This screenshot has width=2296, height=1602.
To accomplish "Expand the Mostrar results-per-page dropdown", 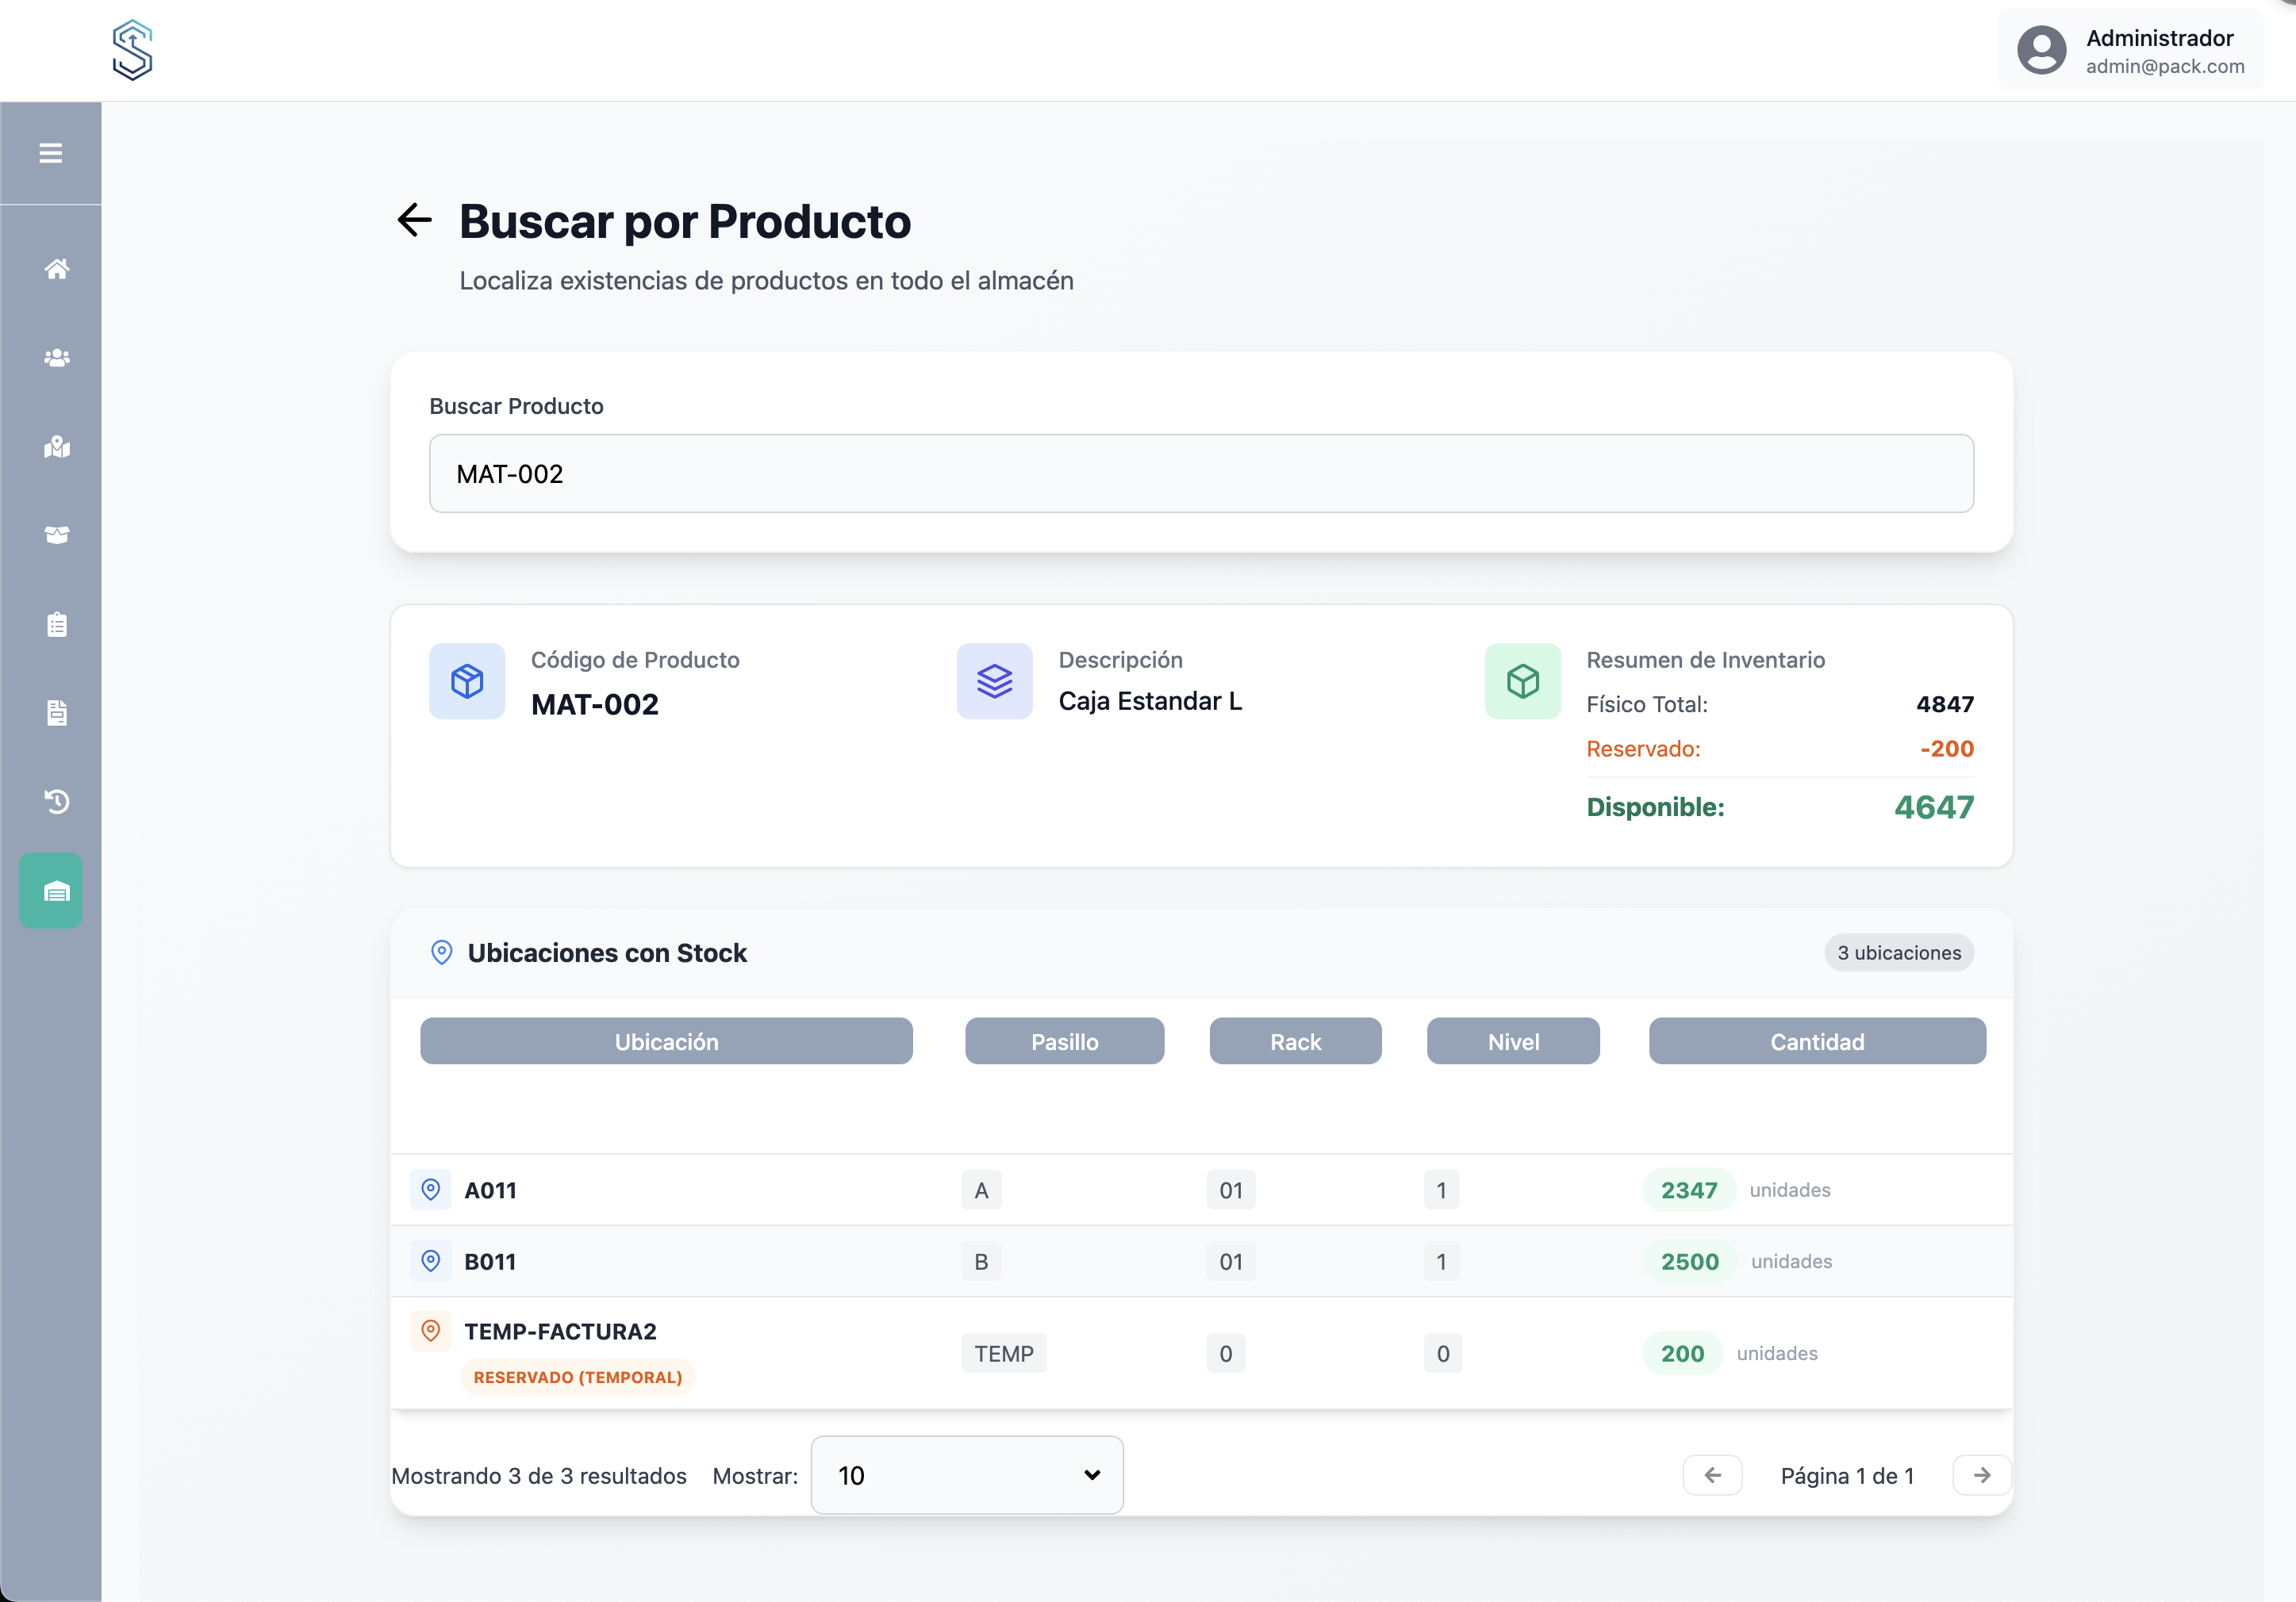I will [966, 1475].
